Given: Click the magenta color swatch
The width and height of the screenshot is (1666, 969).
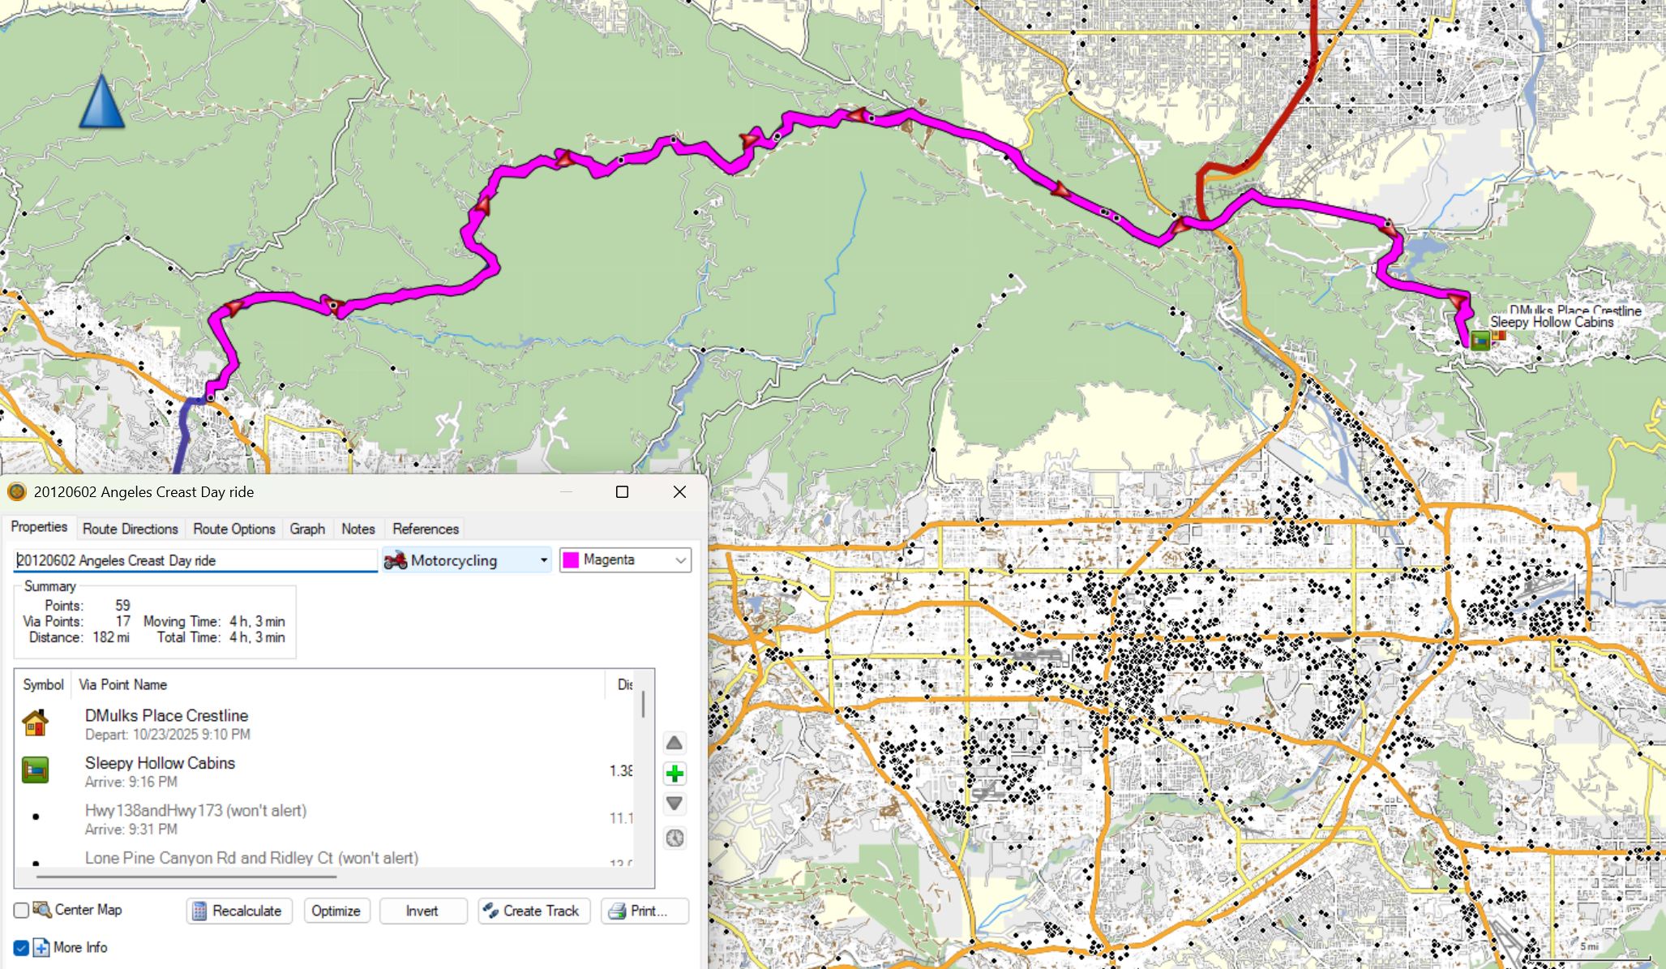Looking at the screenshot, I should [x=571, y=560].
